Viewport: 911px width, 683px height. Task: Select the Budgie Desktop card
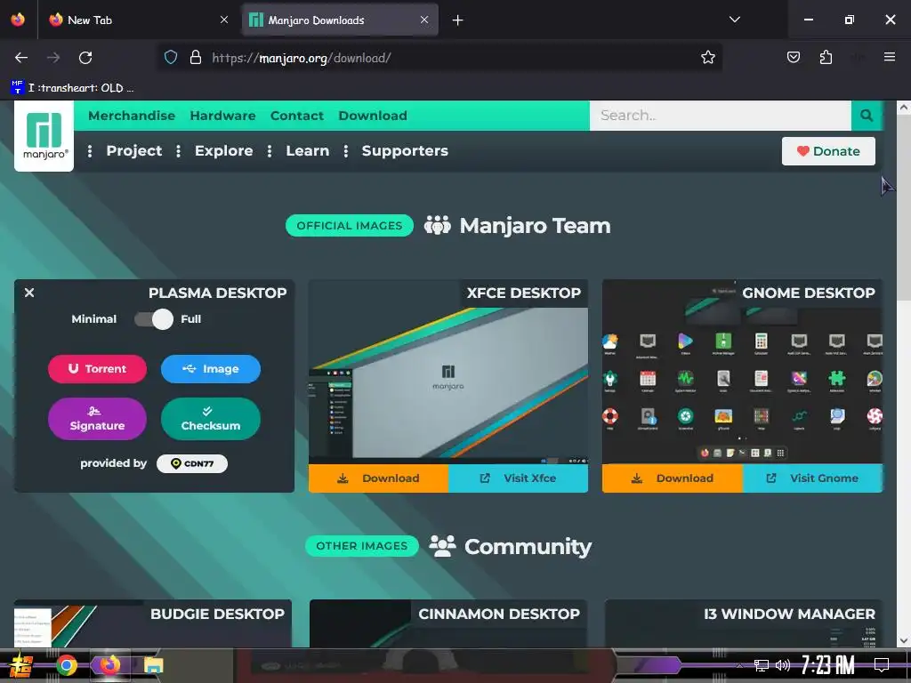coord(153,623)
